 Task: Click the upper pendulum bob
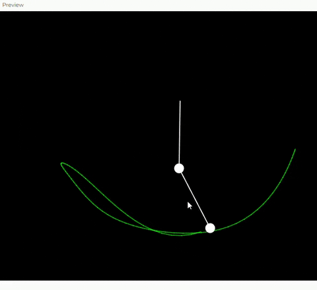click(179, 168)
